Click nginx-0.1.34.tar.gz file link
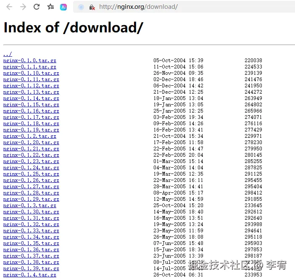 [x=31, y=237]
